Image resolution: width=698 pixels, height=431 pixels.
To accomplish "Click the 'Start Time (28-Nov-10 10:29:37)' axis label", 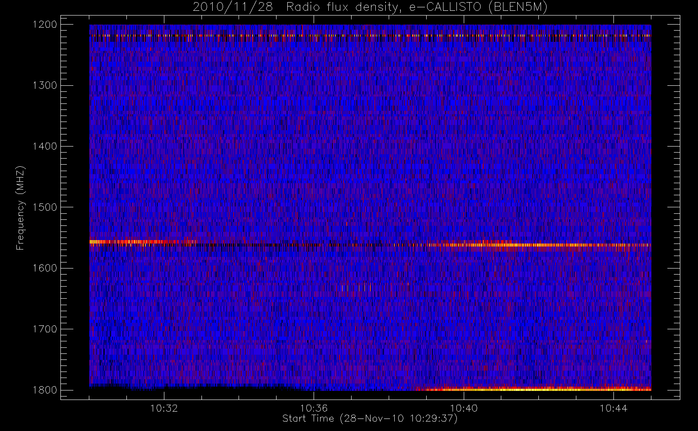I will pos(370,419).
